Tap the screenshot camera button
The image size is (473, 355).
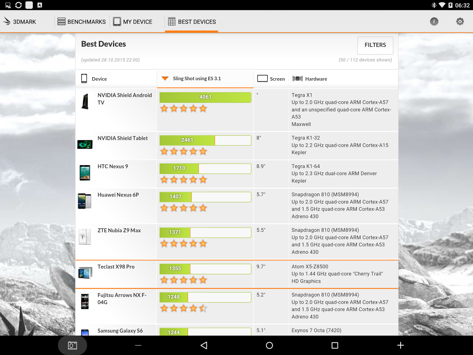72,345
